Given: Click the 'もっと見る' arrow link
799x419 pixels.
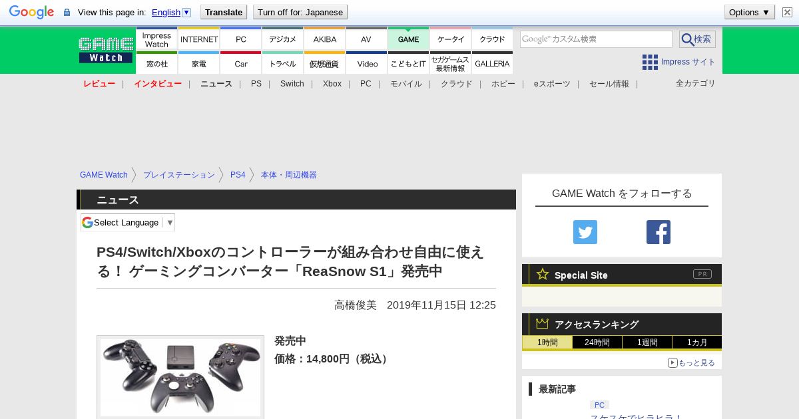Looking at the screenshot, I should tap(691, 362).
